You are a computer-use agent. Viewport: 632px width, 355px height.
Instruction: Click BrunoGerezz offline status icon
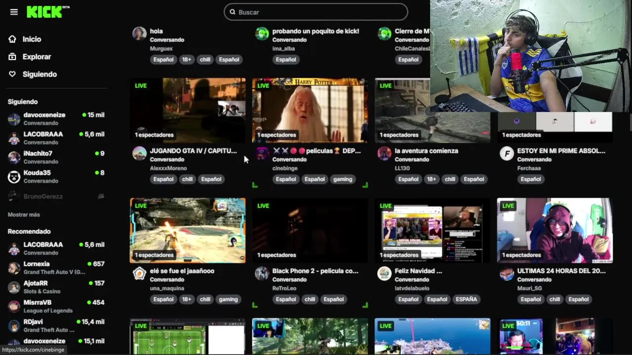pos(101,196)
